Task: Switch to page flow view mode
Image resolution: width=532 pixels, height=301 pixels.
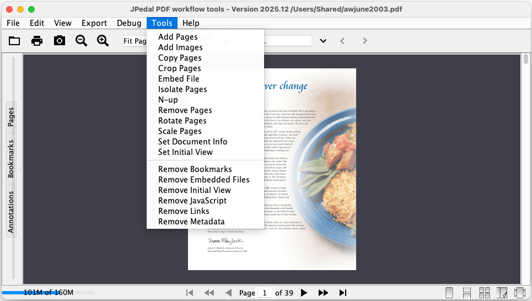Action: 519,293
